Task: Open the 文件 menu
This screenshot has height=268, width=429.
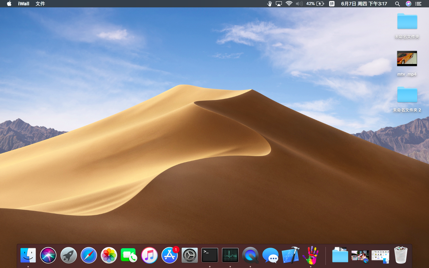Action: 40,4
